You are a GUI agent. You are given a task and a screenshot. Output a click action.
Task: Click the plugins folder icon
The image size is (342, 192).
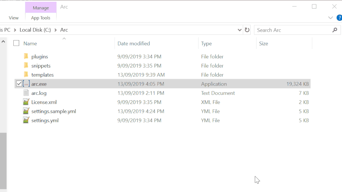point(26,56)
